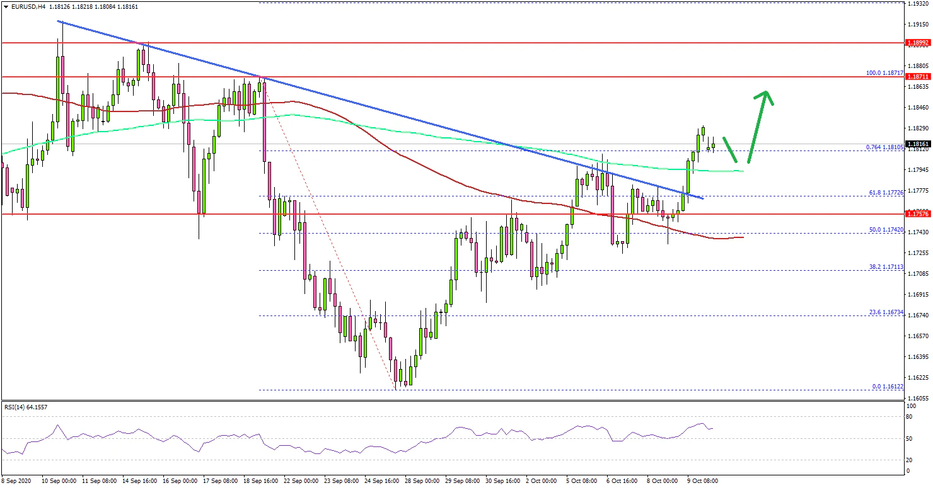Click the 80 level on RSI scale

[909, 417]
